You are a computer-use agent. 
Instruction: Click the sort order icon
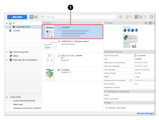click(127, 17)
